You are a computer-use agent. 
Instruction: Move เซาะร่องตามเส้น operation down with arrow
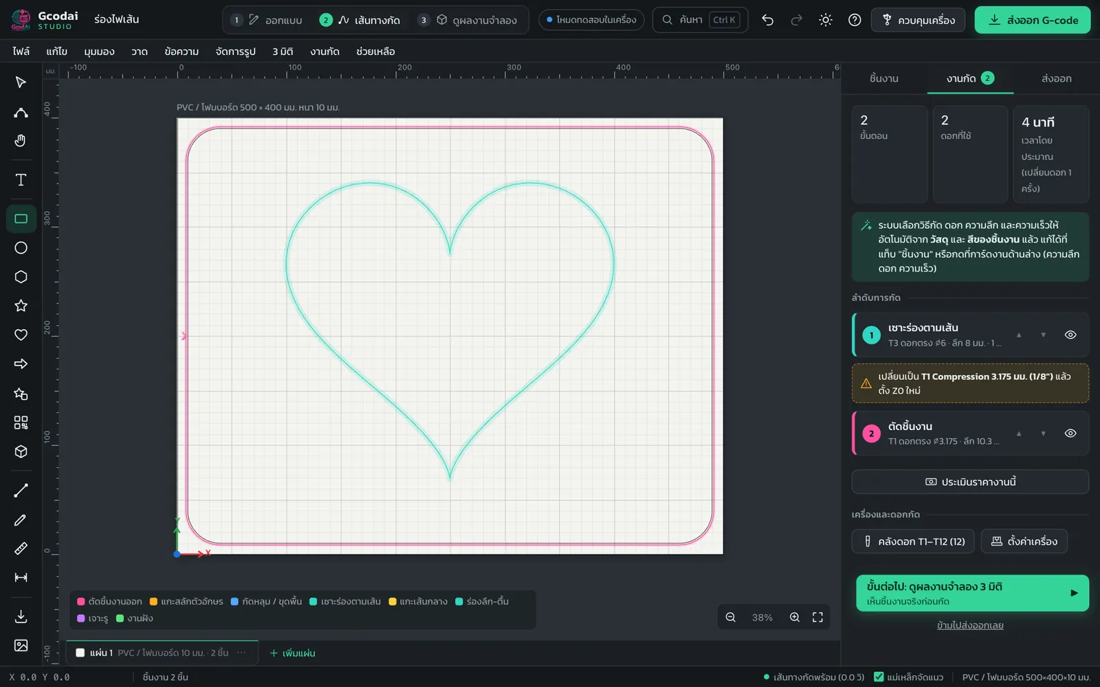[x=1043, y=335]
